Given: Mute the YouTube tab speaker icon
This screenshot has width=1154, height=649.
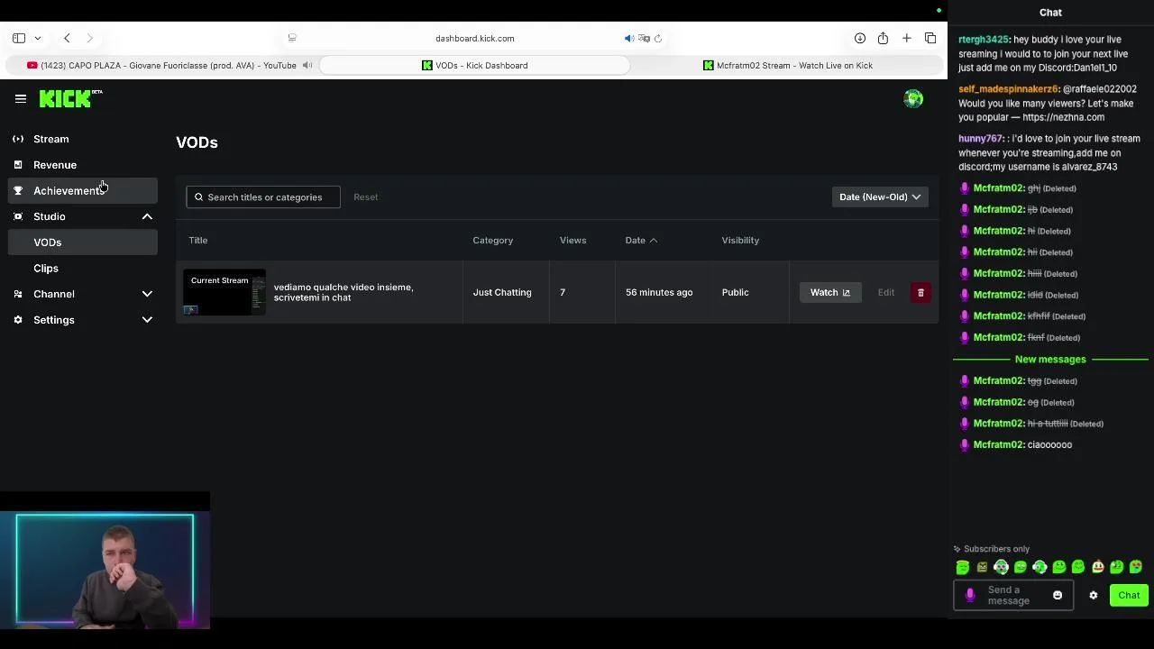Looking at the screenshot, I should coord(307,65).
